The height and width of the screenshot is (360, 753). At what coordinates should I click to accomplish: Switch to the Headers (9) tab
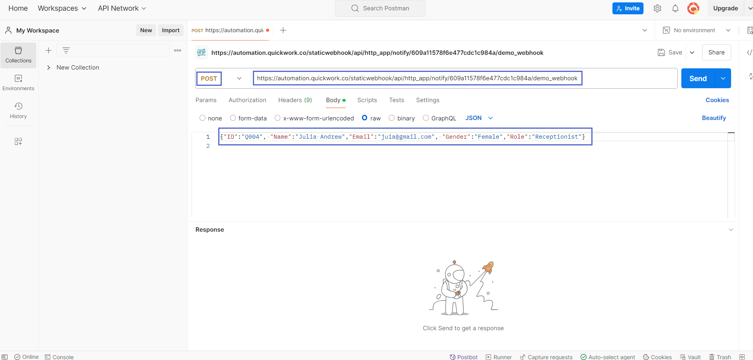tap(295, 100)
